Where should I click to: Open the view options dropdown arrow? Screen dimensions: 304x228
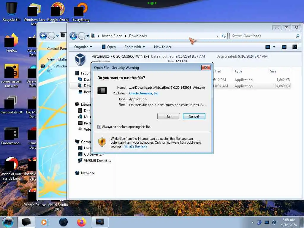click(274, 47)
